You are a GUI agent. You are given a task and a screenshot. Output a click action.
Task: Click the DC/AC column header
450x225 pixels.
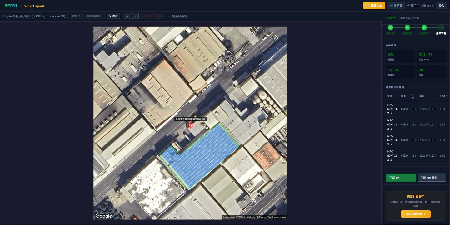point(443,96)
